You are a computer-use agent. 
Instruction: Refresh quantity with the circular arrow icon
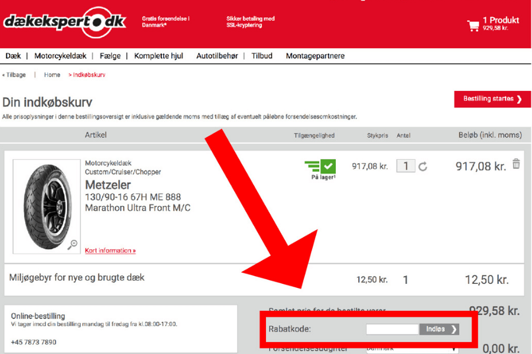(423, 166)
